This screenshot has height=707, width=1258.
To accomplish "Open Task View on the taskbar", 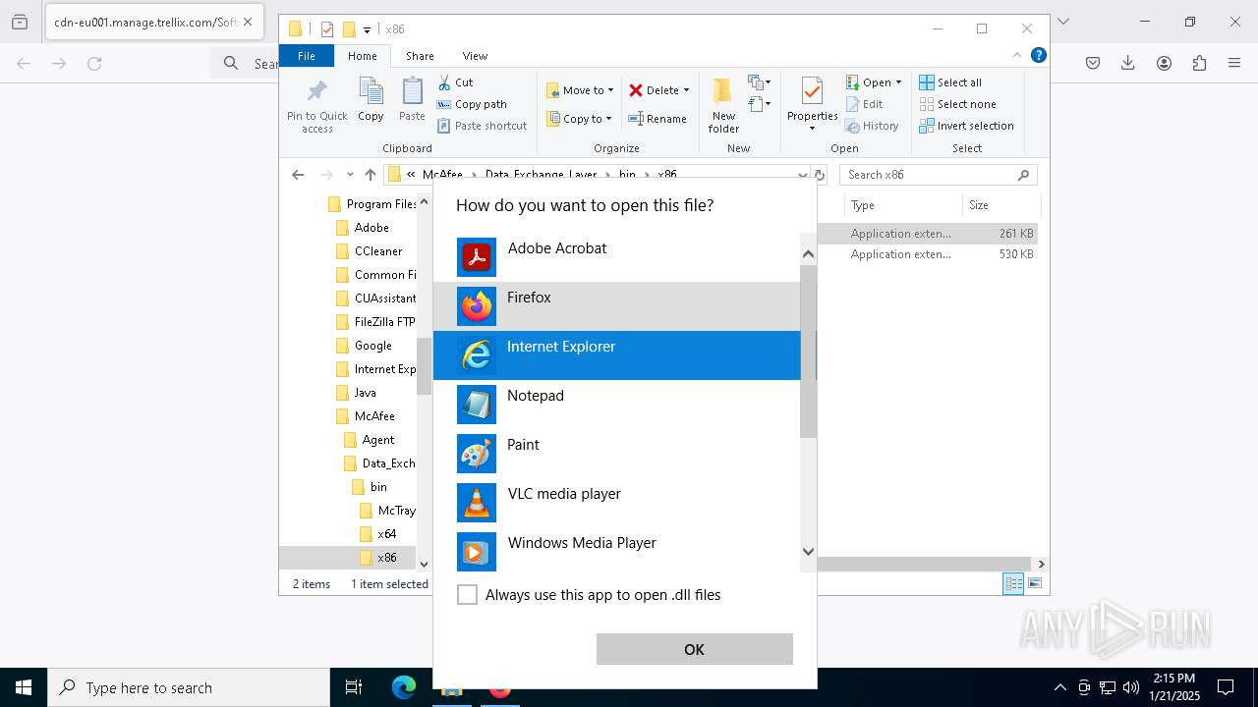I will 354,687.
